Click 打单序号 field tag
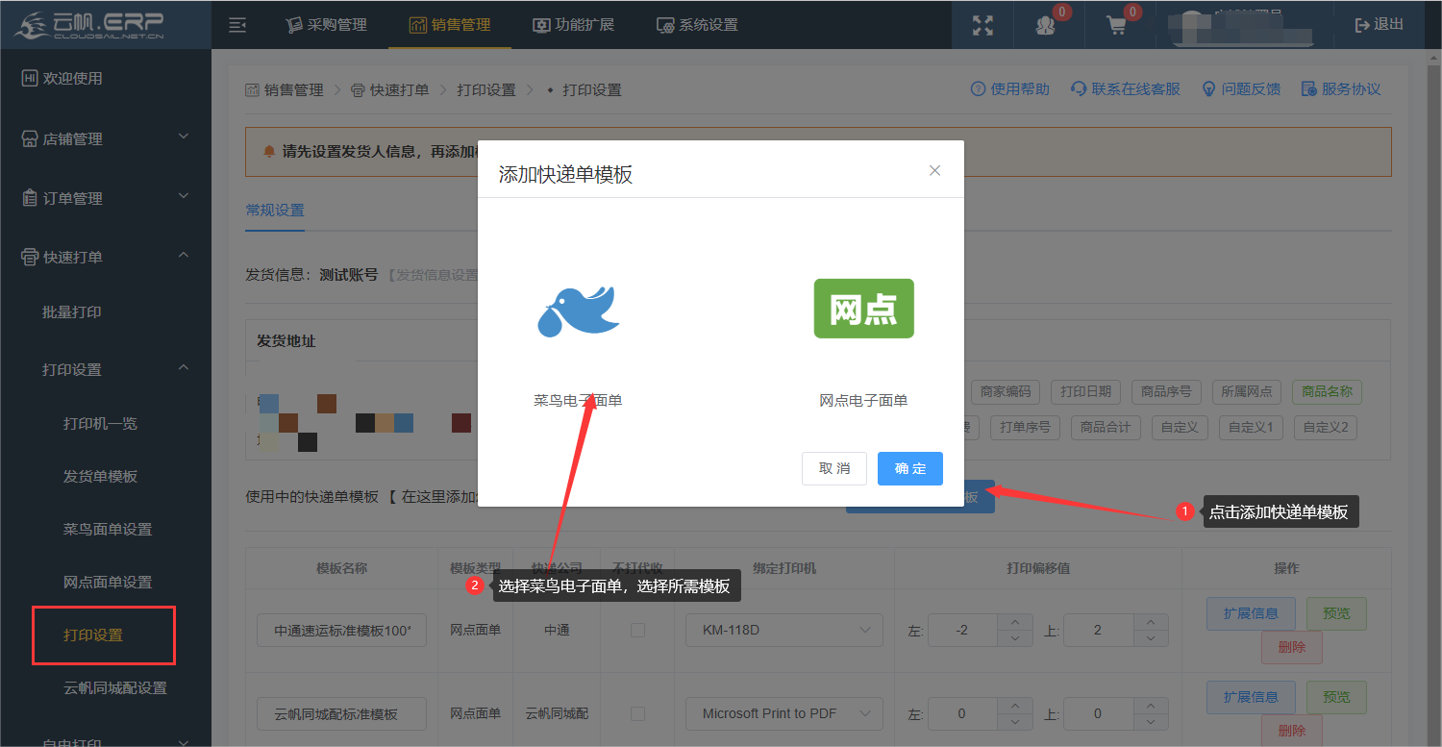This screenshot has height=747, width=1442. [x=1025, y=428]
